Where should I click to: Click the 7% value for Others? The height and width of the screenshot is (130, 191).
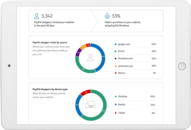point(154,73)
